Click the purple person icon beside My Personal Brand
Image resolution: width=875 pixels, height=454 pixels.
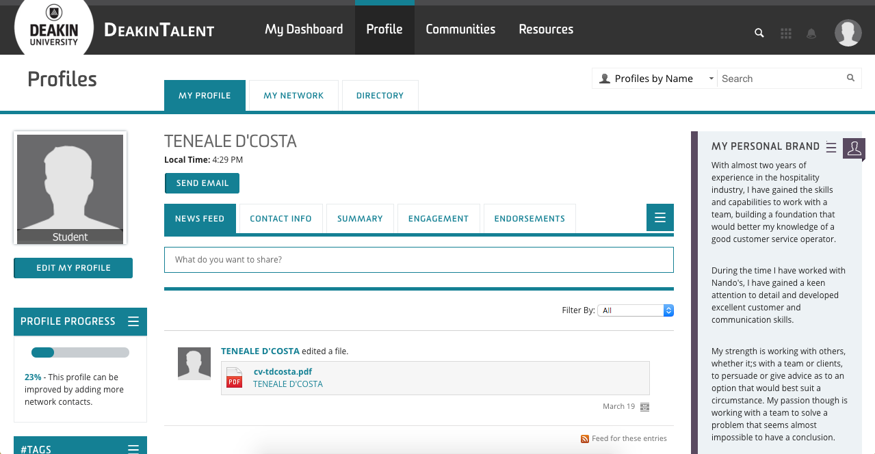854,148
